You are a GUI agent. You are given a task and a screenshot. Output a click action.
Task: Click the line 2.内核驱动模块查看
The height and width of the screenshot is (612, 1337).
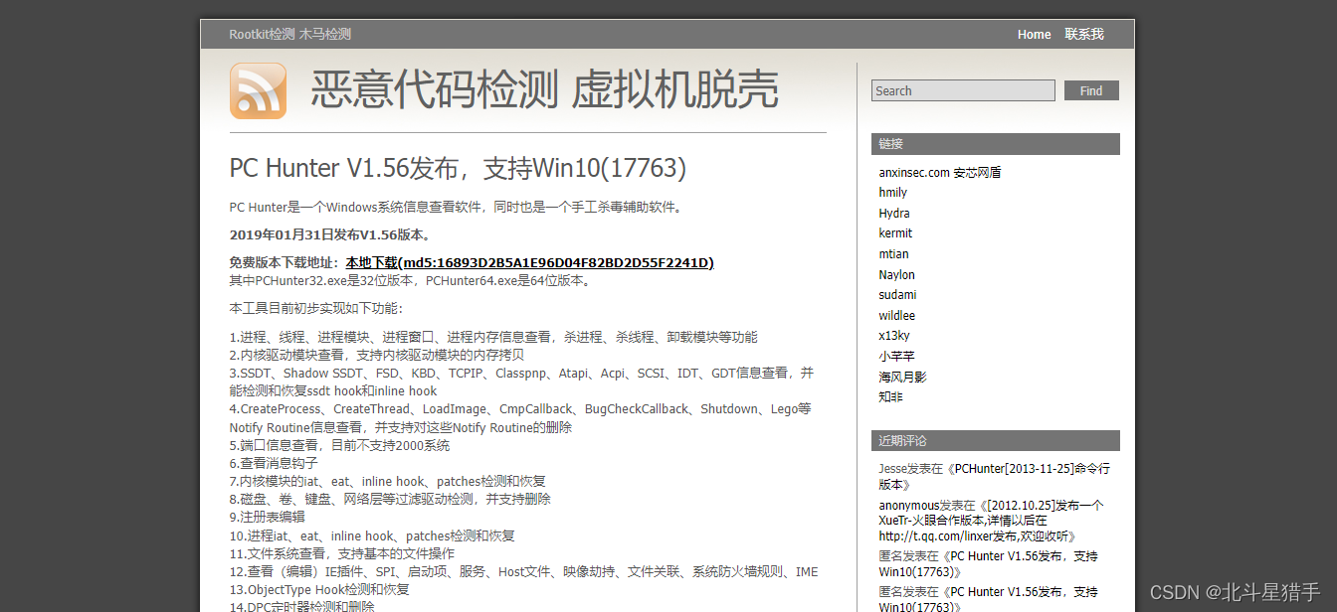[376, 355]
